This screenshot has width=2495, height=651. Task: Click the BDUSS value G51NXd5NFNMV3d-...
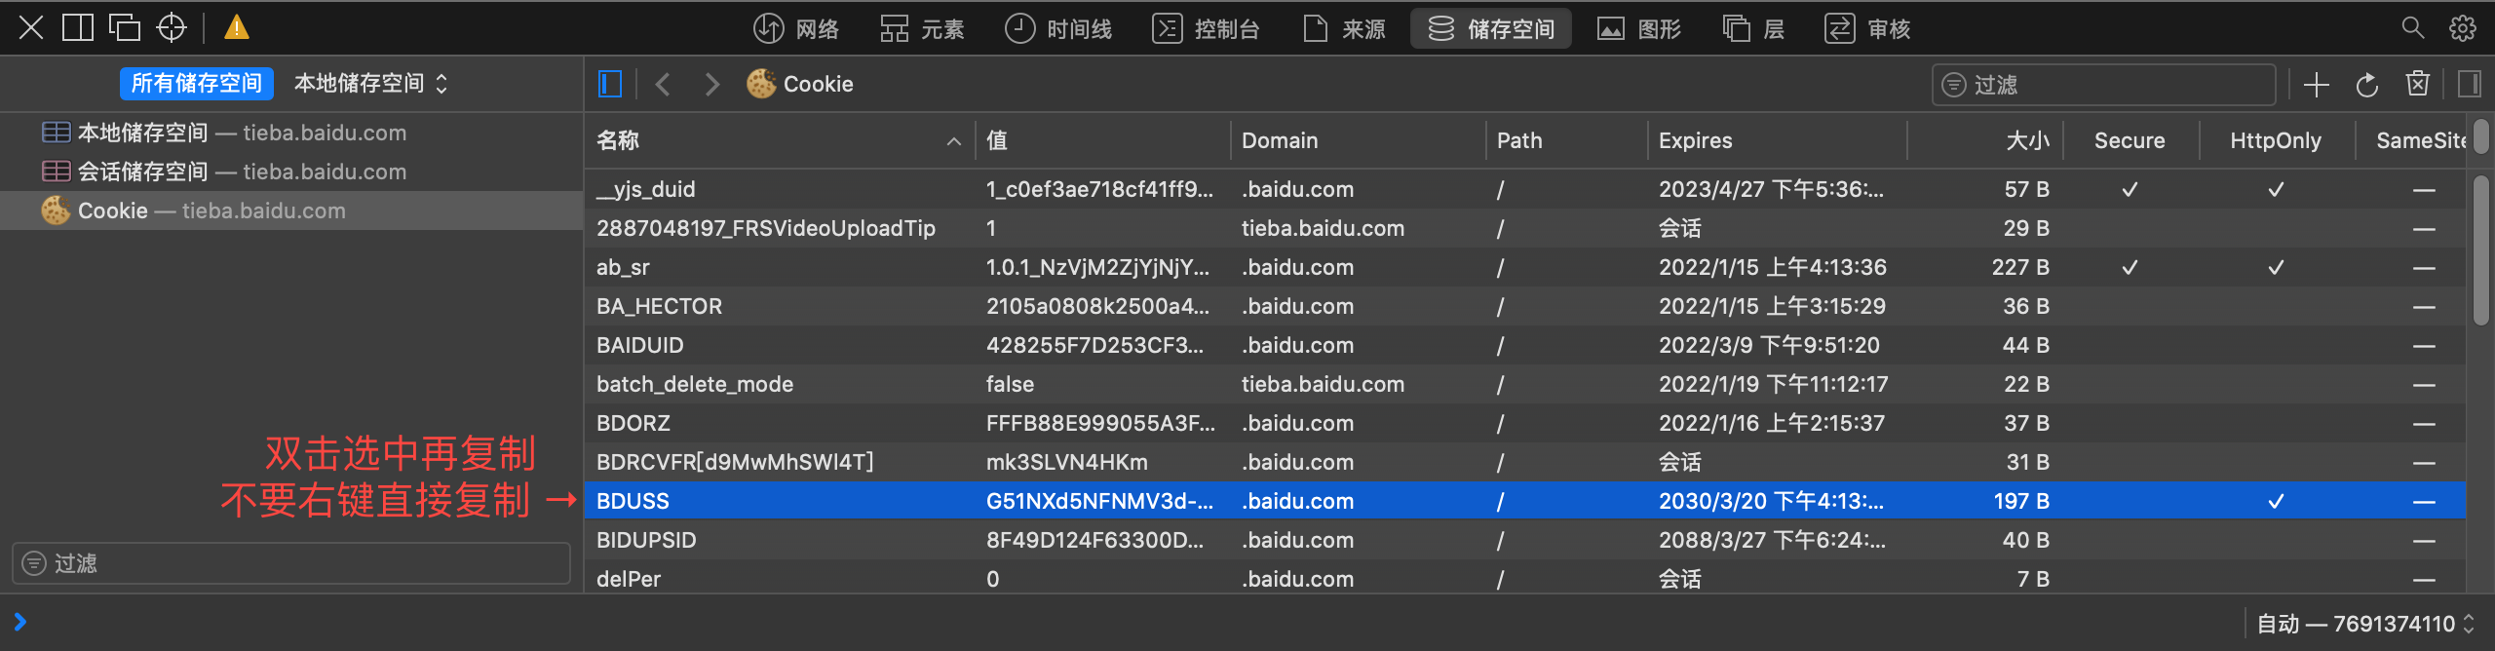1100,501
